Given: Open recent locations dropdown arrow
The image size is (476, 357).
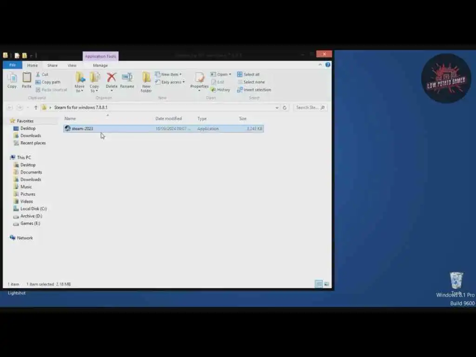Looking at the screenshot, I should [x=28, y=107].
